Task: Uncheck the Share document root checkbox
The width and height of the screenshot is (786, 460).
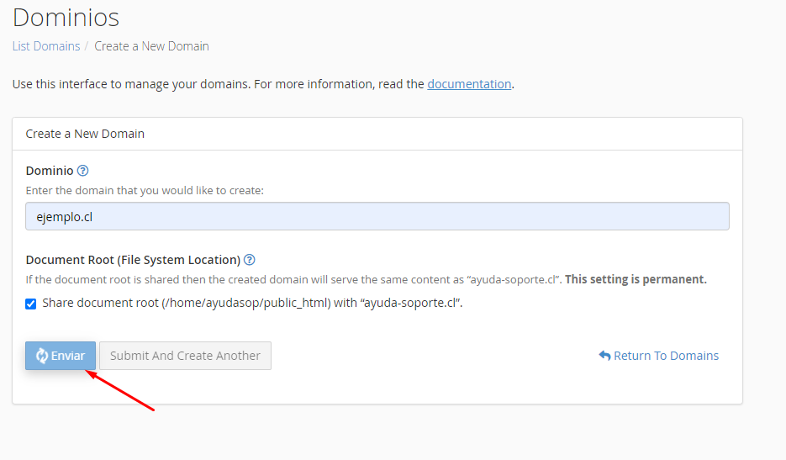Action: click(x=31, y=304)
